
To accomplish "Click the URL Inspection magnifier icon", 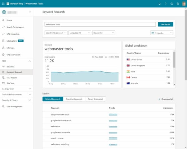I will tap(3, 34).
